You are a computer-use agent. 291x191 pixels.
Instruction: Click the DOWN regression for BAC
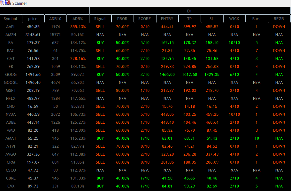click(279, 51)
